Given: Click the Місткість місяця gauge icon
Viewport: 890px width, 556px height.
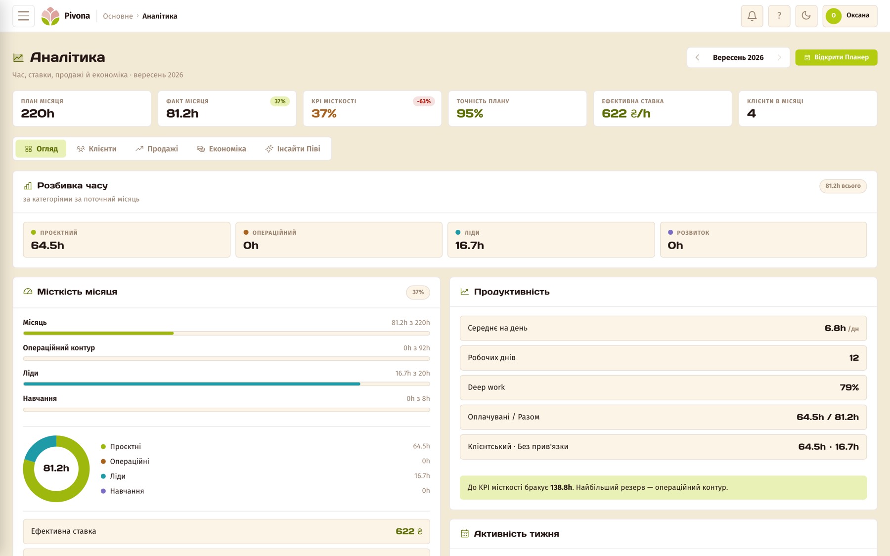Looking at the screenshot, I should tap(28, 292).
